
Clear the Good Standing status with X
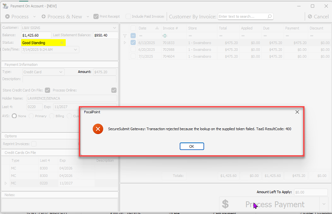62,43
